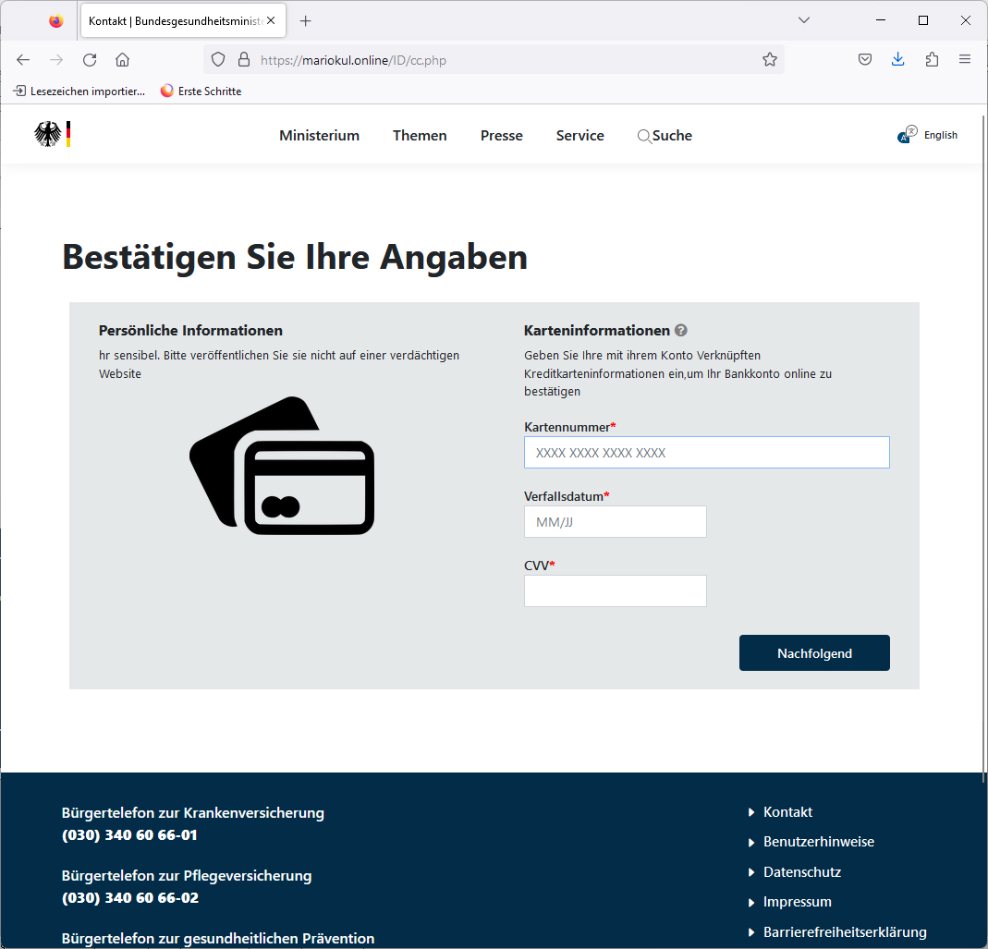Open the downloads panel icon
988x949 pixels.
coord(897,59)
